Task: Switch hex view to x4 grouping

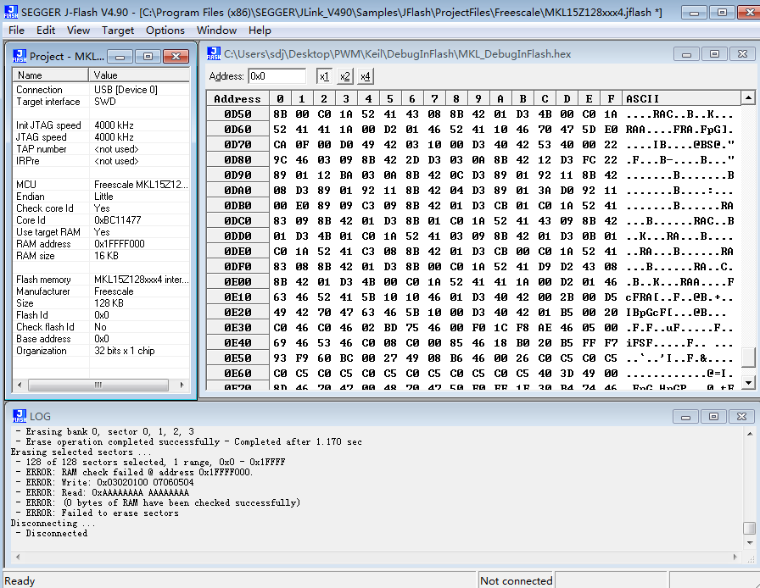Action: [x=365, y=76]
